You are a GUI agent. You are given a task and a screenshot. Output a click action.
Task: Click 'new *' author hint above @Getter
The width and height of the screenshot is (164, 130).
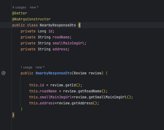coord(34,7)
